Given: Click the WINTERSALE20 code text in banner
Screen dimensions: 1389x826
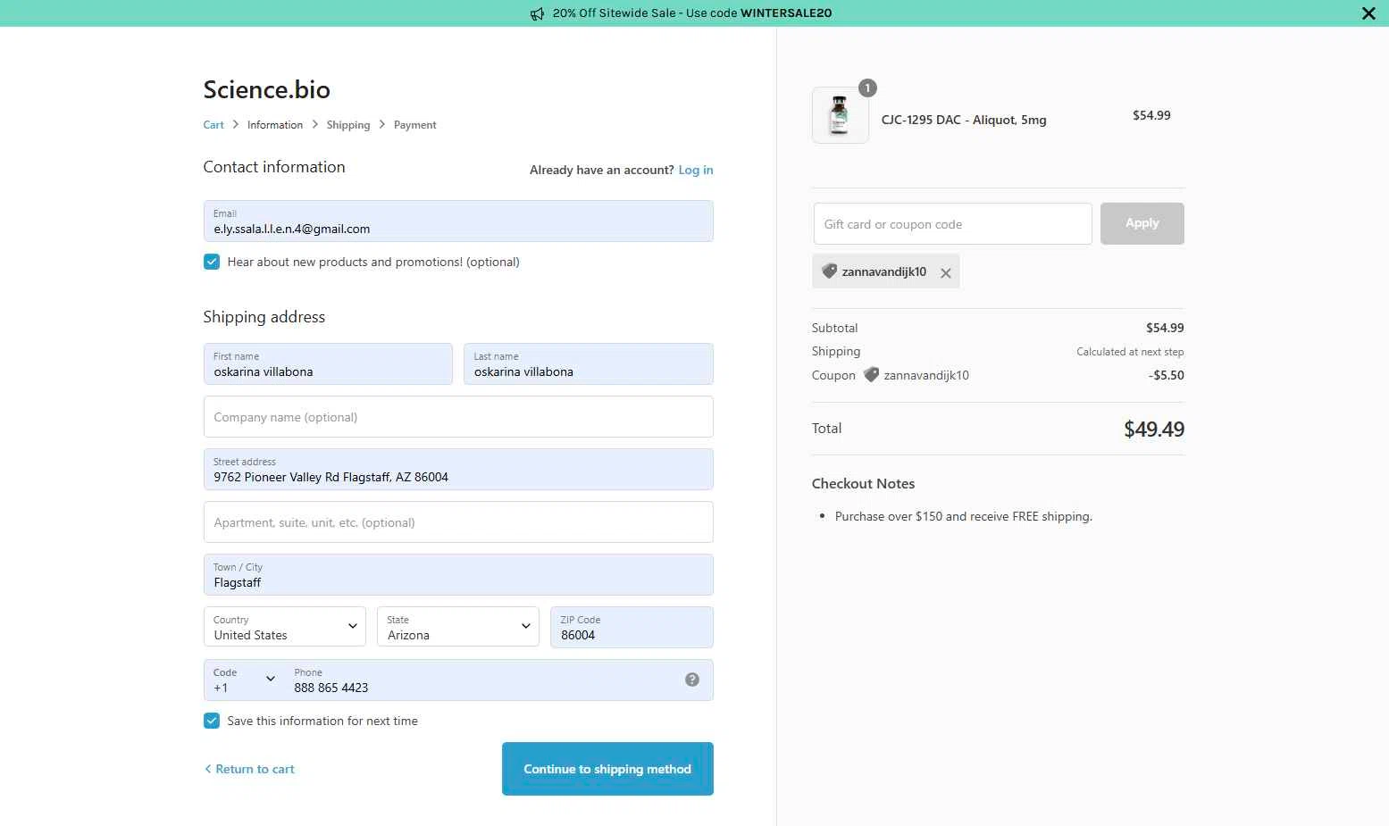Looking at the screenshot, I should [786, 13].
